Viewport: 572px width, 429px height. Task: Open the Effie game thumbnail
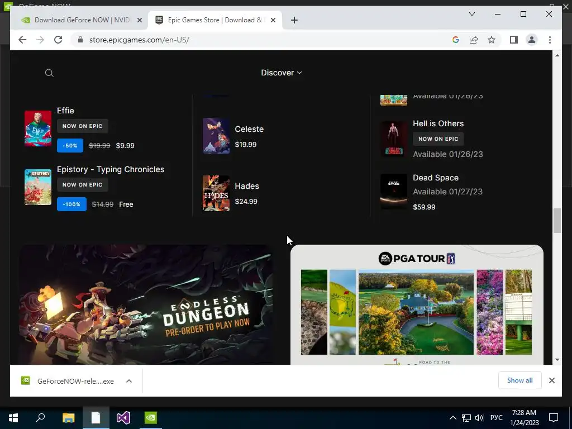point(38,128)
